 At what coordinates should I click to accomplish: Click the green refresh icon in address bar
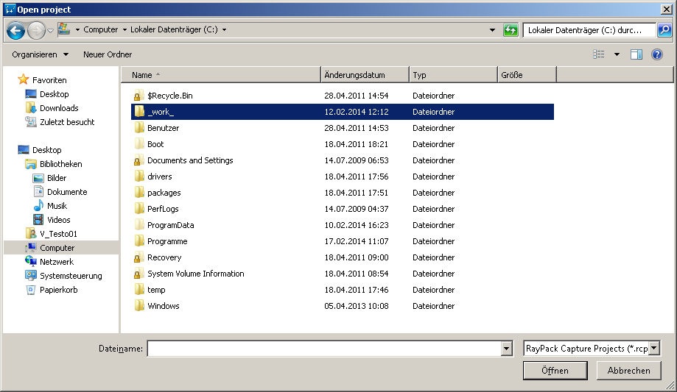pos(511,30)
